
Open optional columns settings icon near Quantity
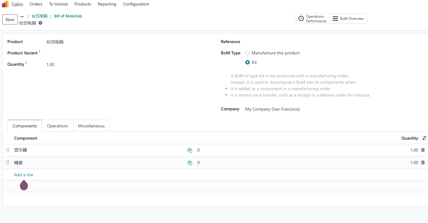pos(424,138)
